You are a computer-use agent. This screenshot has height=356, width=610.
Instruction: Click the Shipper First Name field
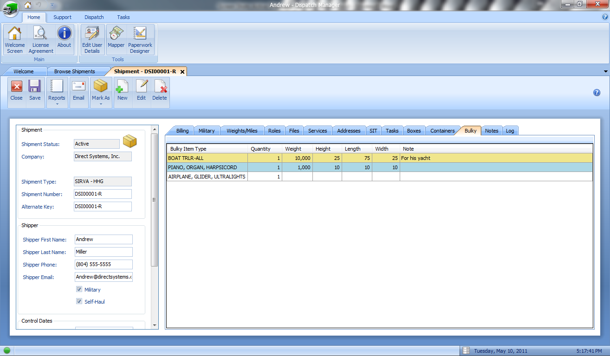point(104,239)
